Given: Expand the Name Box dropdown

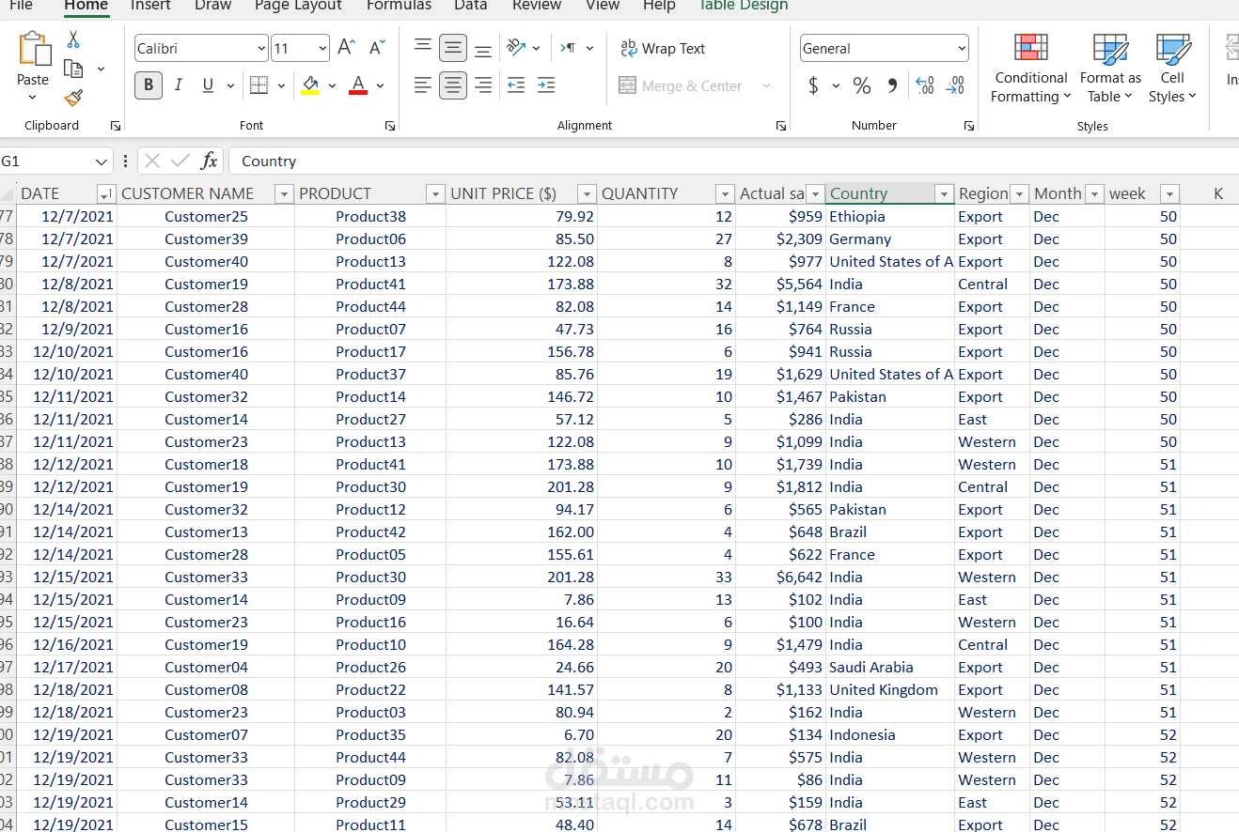Looking at the screenshot, I should point(102,162).
